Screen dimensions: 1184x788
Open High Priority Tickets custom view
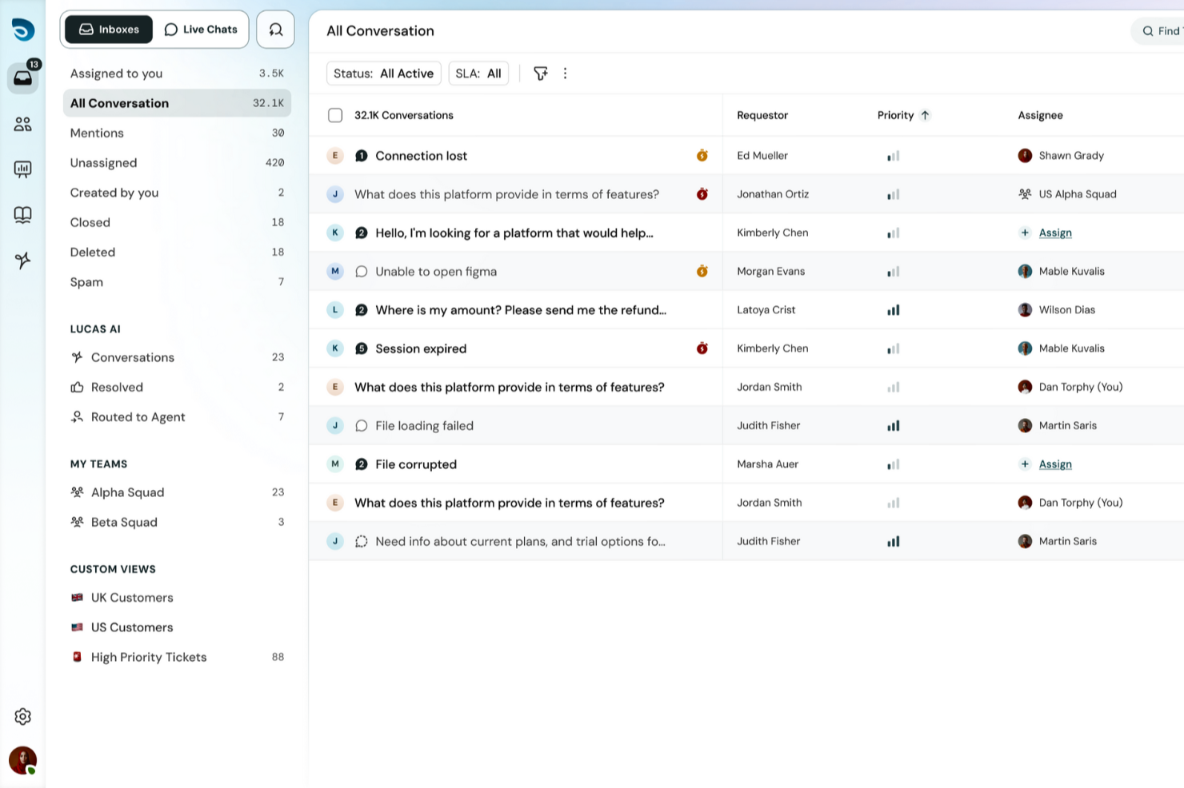[x=148, y=656]
